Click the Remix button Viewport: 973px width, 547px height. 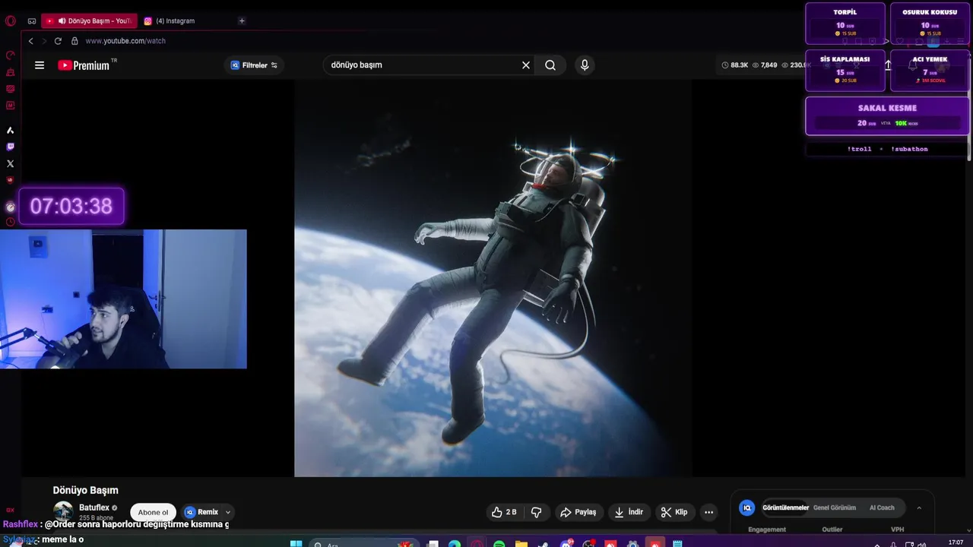201,512
